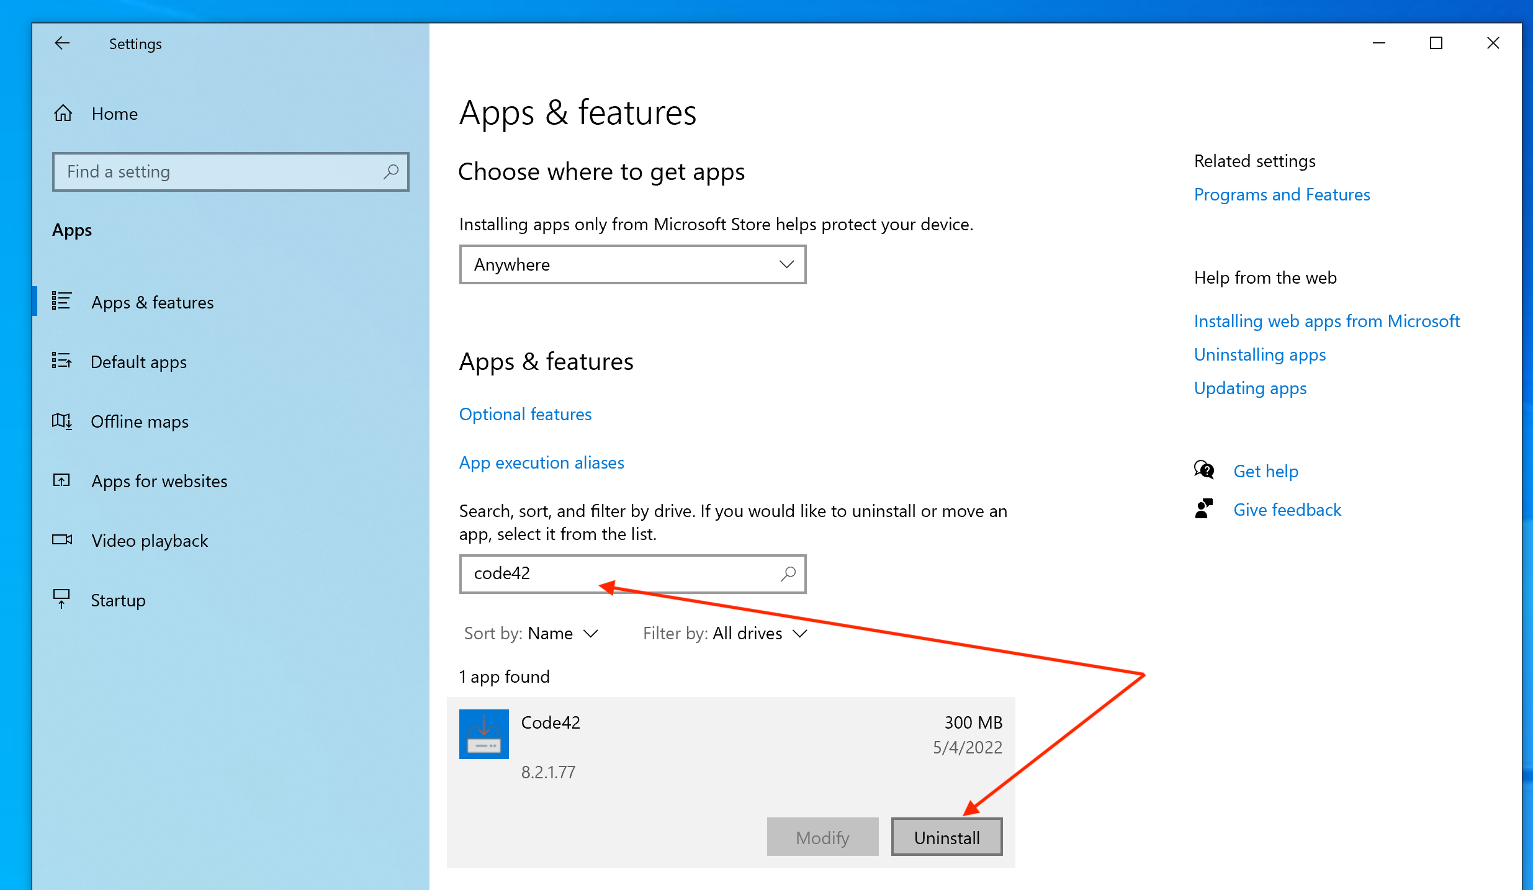Open Default apps in the sidebar
Viewport: 1533px width, 890px height.
(x=138, y=362)
